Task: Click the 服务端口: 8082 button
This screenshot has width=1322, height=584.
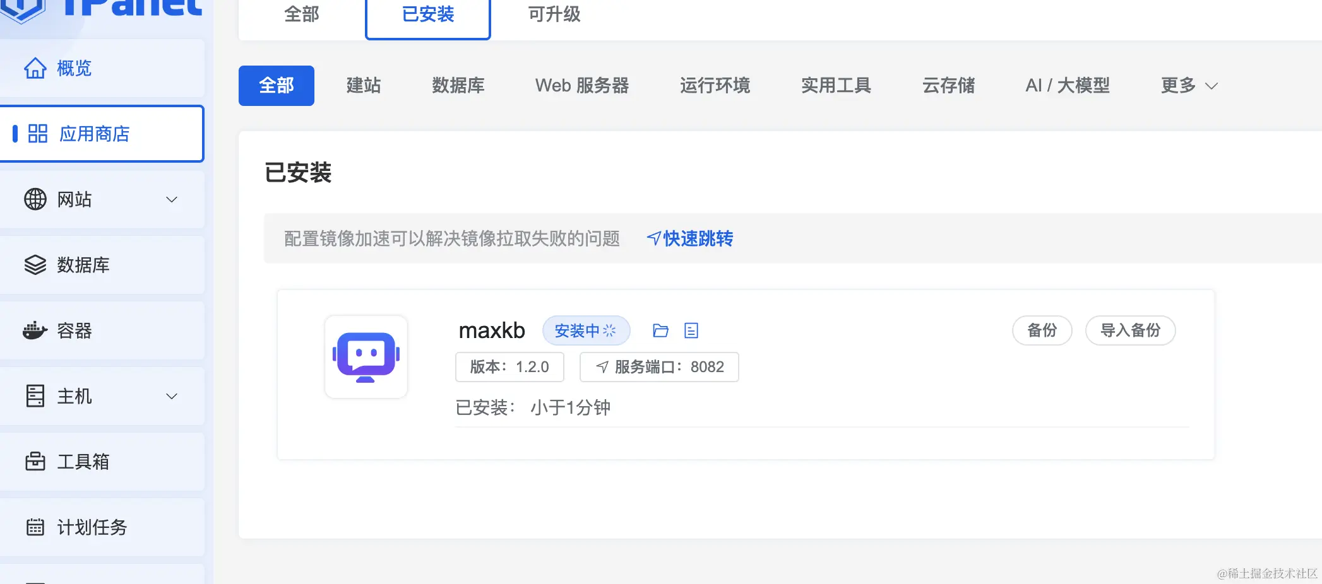Action: click(x=659, y=367)
